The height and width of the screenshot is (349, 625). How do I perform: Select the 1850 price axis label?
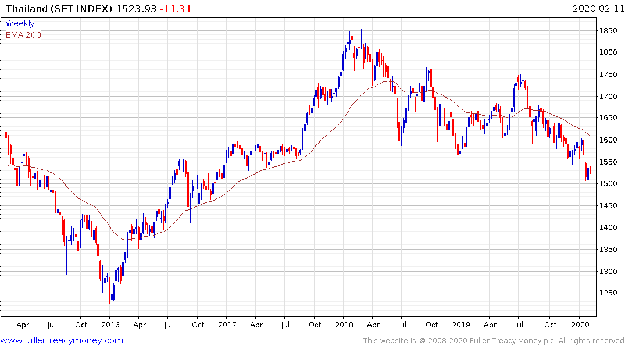click(608, 31)
